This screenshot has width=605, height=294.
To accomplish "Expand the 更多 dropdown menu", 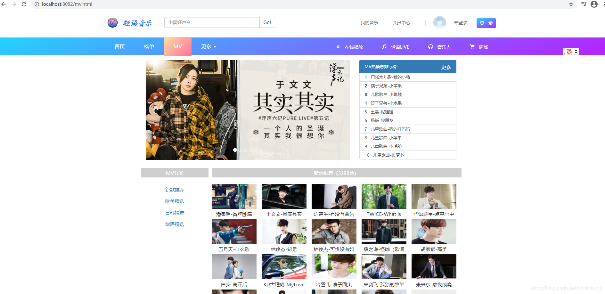I will coord(208,46).
